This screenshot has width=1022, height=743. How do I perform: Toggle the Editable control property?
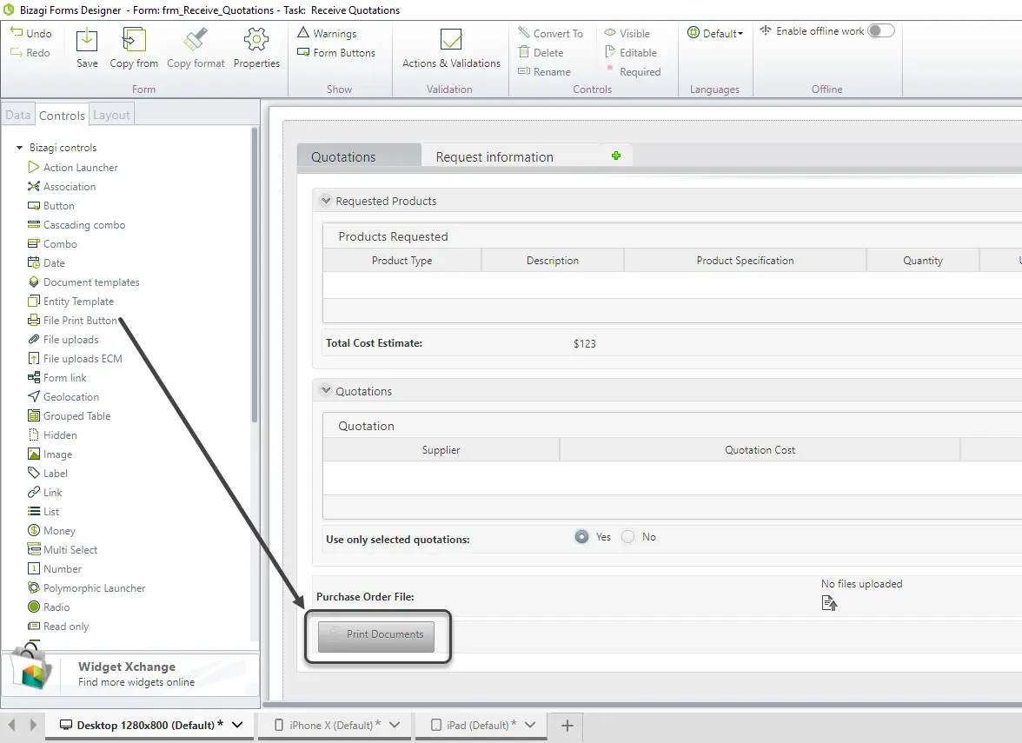click(630, 53)
